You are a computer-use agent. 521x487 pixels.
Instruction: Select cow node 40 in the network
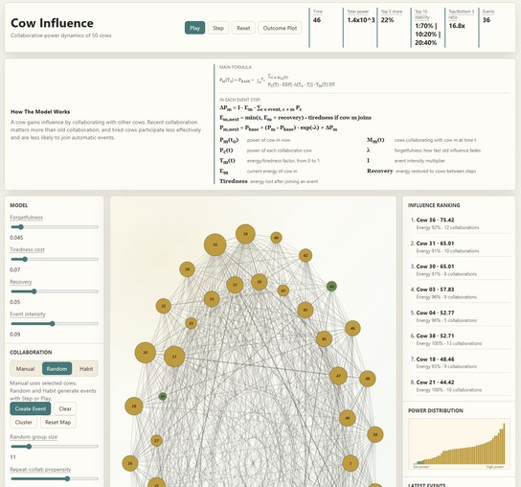[x=276, y=238]
